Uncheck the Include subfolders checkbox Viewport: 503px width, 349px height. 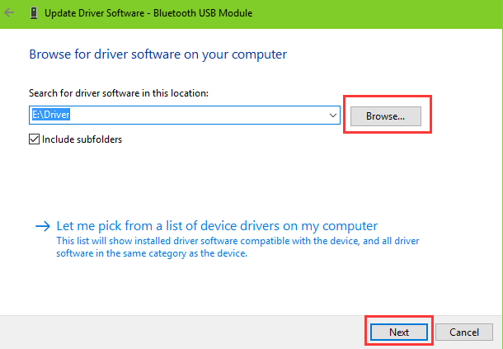click(x=34, y=139)
